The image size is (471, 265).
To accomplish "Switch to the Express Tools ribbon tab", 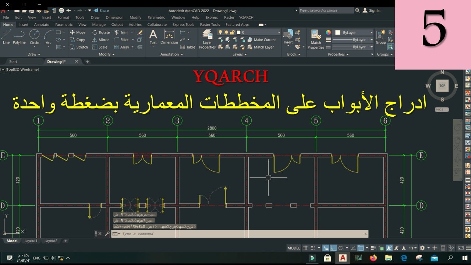I will coord(183,25).
